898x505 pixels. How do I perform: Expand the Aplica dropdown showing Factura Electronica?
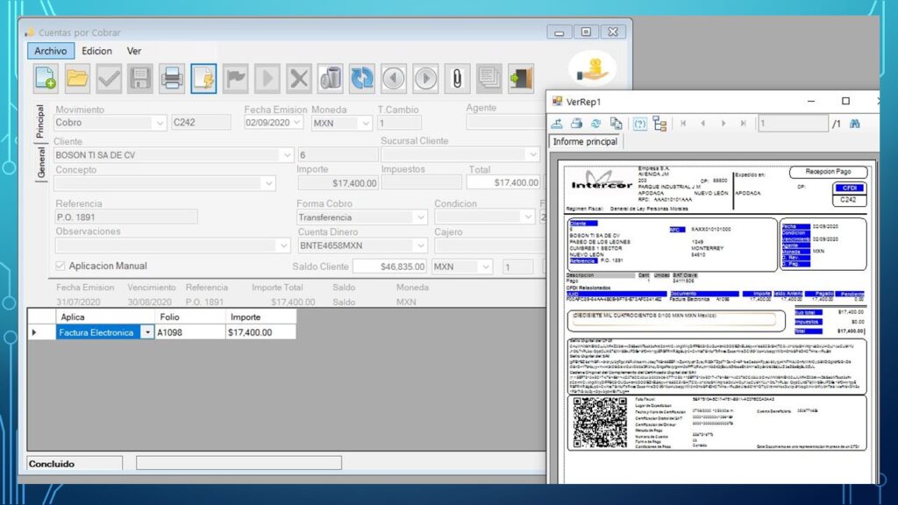(147, 333)
